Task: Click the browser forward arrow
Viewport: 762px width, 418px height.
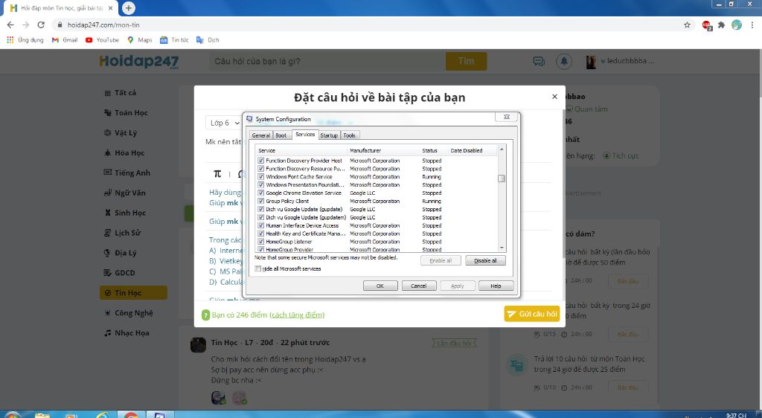Action: click(26, 25)
